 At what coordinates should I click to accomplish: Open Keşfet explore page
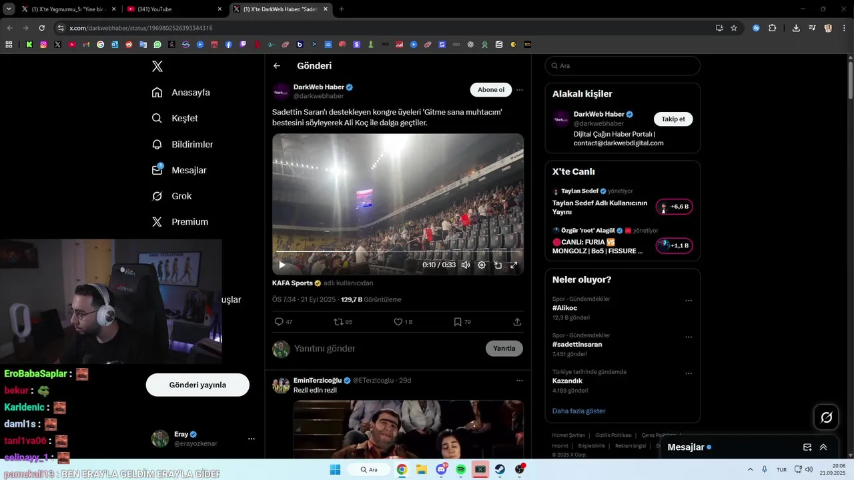coord(175,118)
